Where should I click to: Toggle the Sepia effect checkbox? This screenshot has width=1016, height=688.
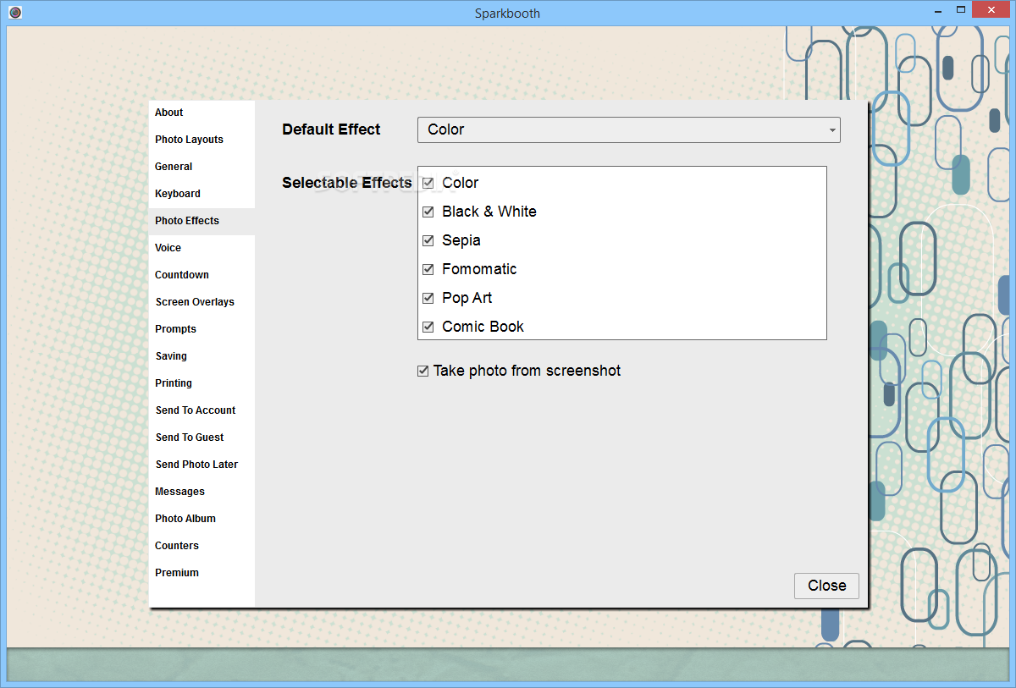[428, 240]
